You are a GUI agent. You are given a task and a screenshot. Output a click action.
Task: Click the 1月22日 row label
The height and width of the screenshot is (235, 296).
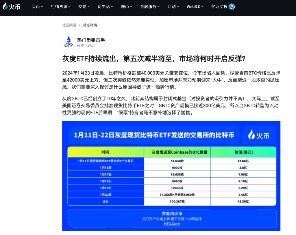coord(106,195)
